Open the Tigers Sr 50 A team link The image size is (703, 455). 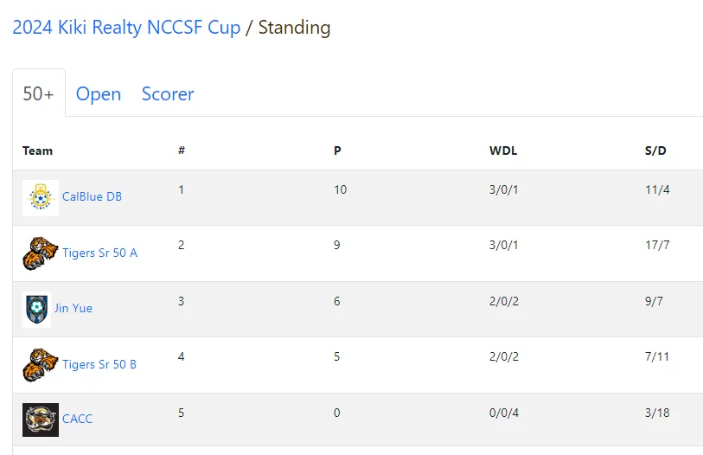(99, 253)
